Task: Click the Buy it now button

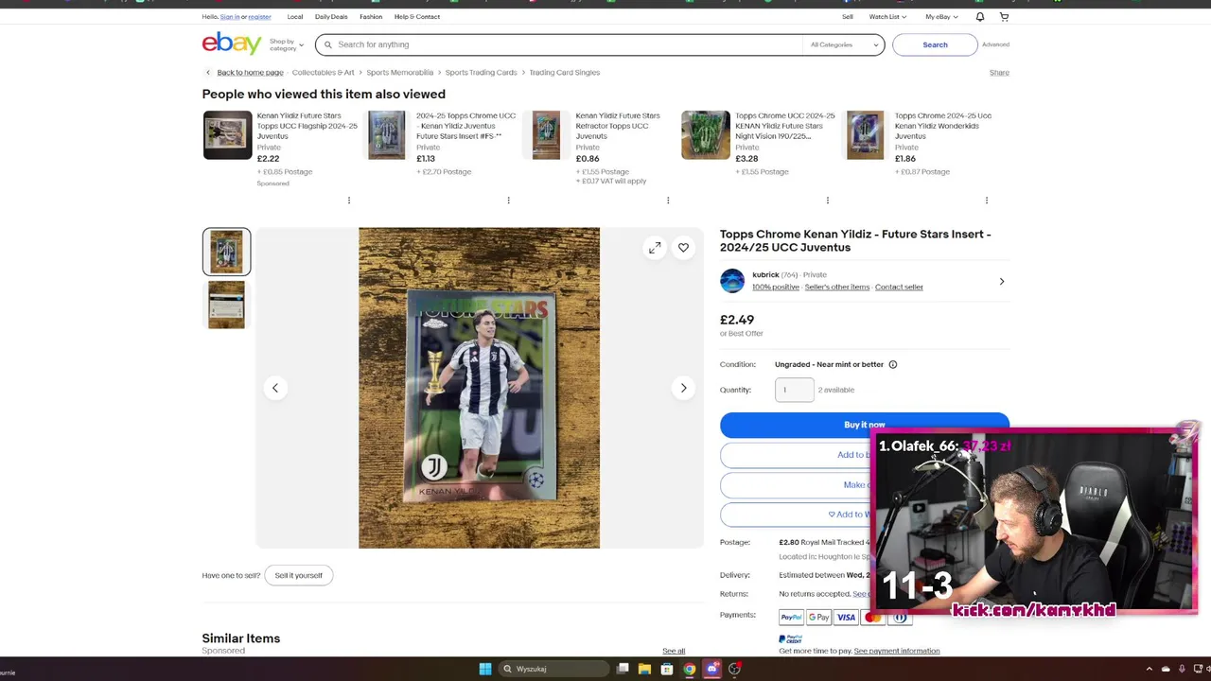Action: [x=864, y=425]
